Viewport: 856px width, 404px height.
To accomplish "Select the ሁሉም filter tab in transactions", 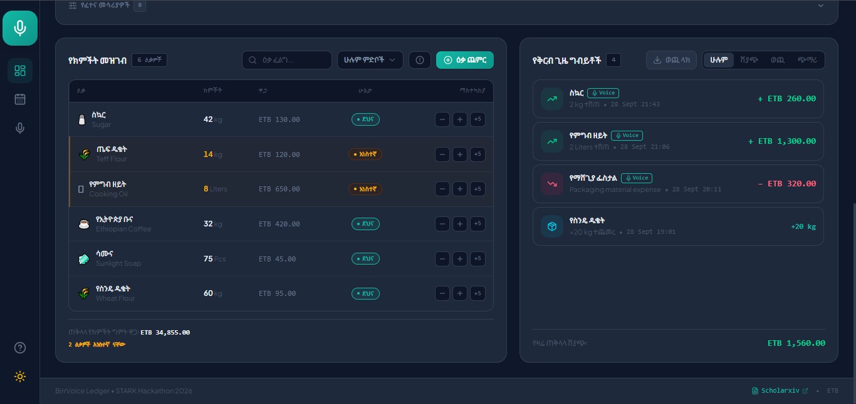I will pos(719,60).
